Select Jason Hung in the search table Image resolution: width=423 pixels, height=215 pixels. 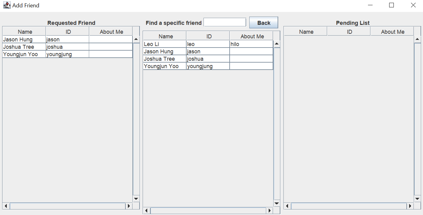click(165, 52)
